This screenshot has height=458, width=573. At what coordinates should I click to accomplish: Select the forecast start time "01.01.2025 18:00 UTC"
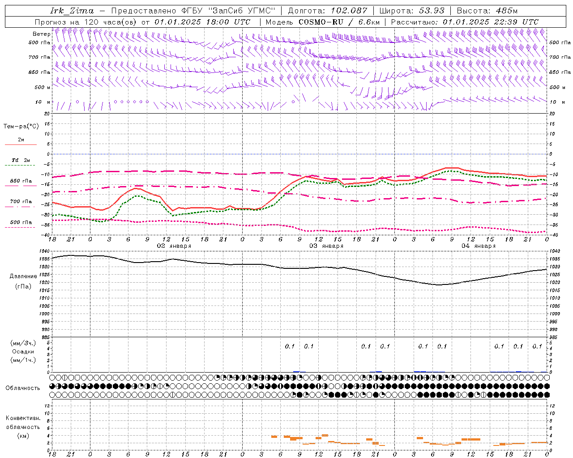[x=202, y=22]
